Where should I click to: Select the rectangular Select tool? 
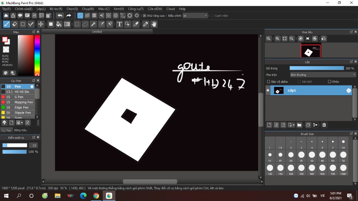click(x=77, y=24)
